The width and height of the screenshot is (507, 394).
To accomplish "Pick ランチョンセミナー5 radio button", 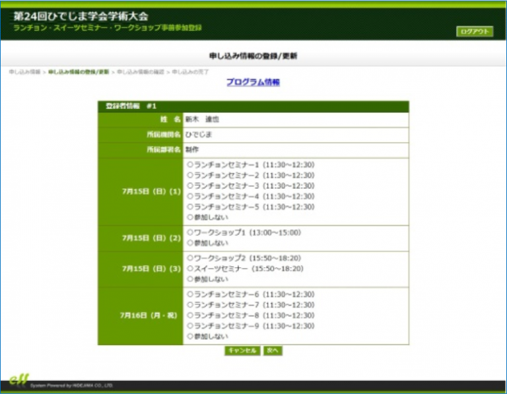I will coord(190,207).
